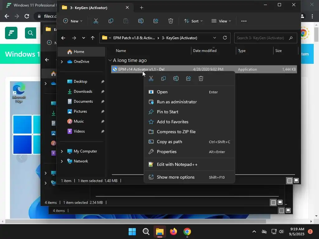This screenshot has height=239, width=319.
Task: Go up one folder level
Action: click(93, 38)
